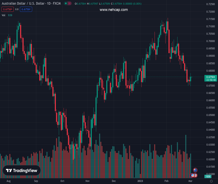
Task: Click the pink data mode indicator icon
Action: coord(70,4)
